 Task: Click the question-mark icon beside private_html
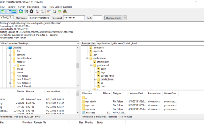click(98, 76)
